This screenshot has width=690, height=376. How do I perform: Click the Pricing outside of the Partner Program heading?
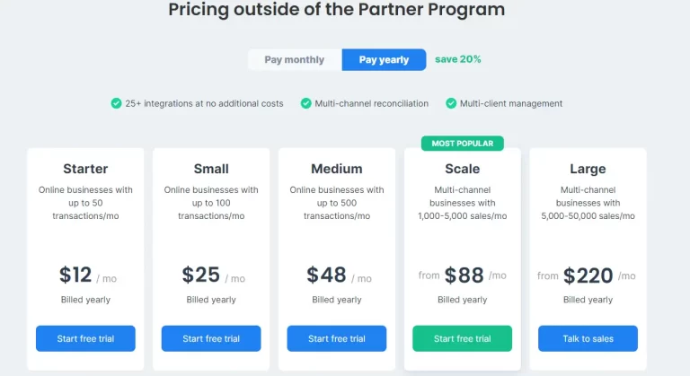[x=337, y=9]
